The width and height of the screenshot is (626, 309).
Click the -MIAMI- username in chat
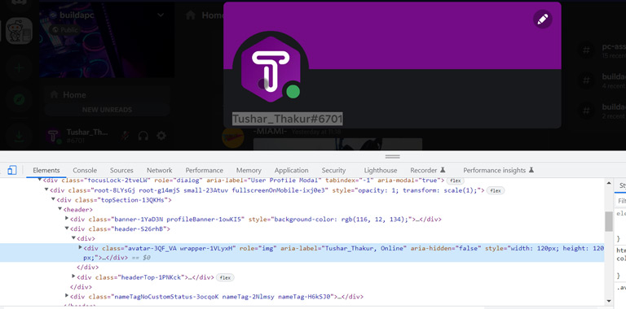click(x=270, y=131)
